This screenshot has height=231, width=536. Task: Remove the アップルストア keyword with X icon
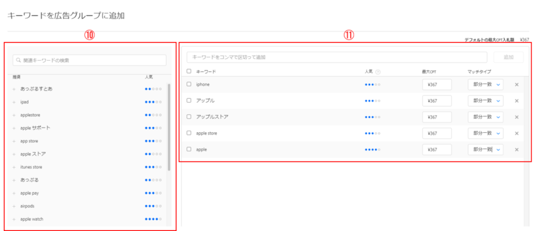pos(516,117)
